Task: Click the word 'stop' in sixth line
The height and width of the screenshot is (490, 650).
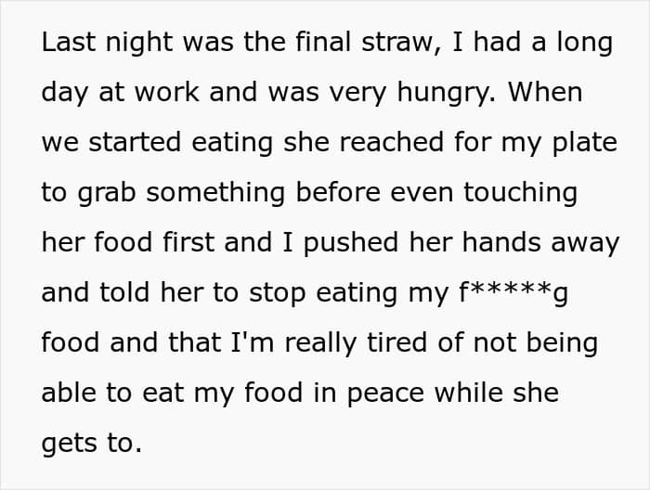Action: [277, 293]
